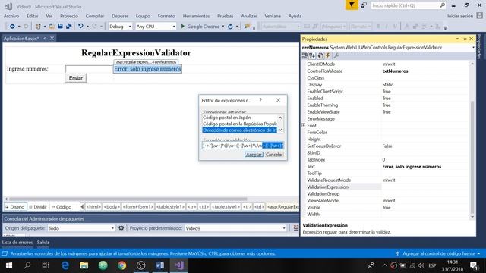This screenshot has width=486, height=273.
Task: Open the Lista de errores tab
Action: 17,243
